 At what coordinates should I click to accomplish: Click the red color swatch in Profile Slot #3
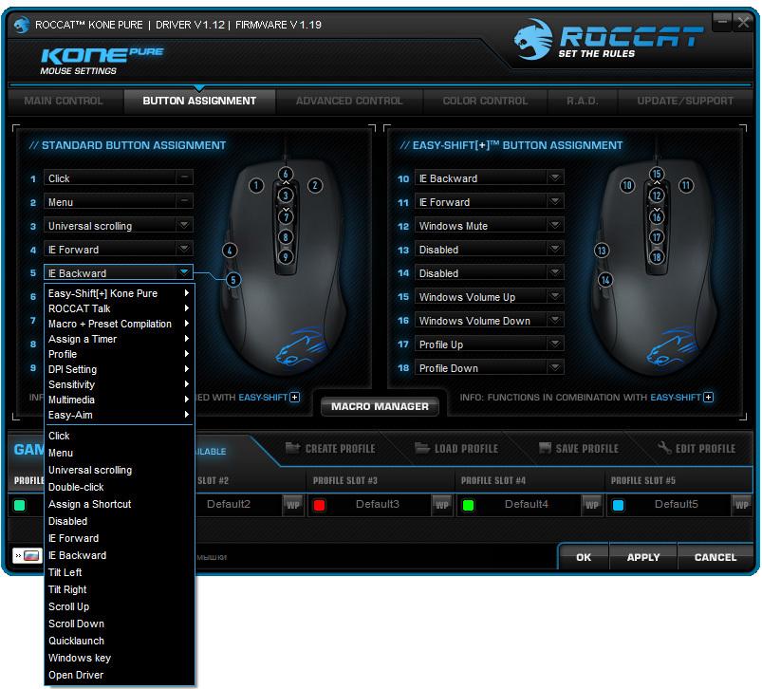tap(317, 506)
